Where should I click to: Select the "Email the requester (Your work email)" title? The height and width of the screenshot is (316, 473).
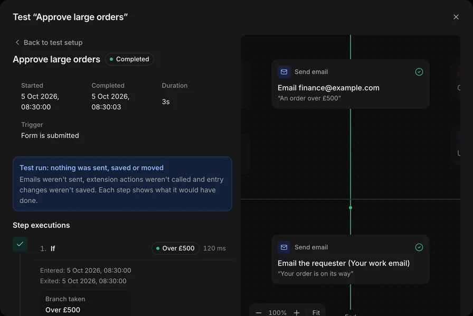[x=344, y=264]
